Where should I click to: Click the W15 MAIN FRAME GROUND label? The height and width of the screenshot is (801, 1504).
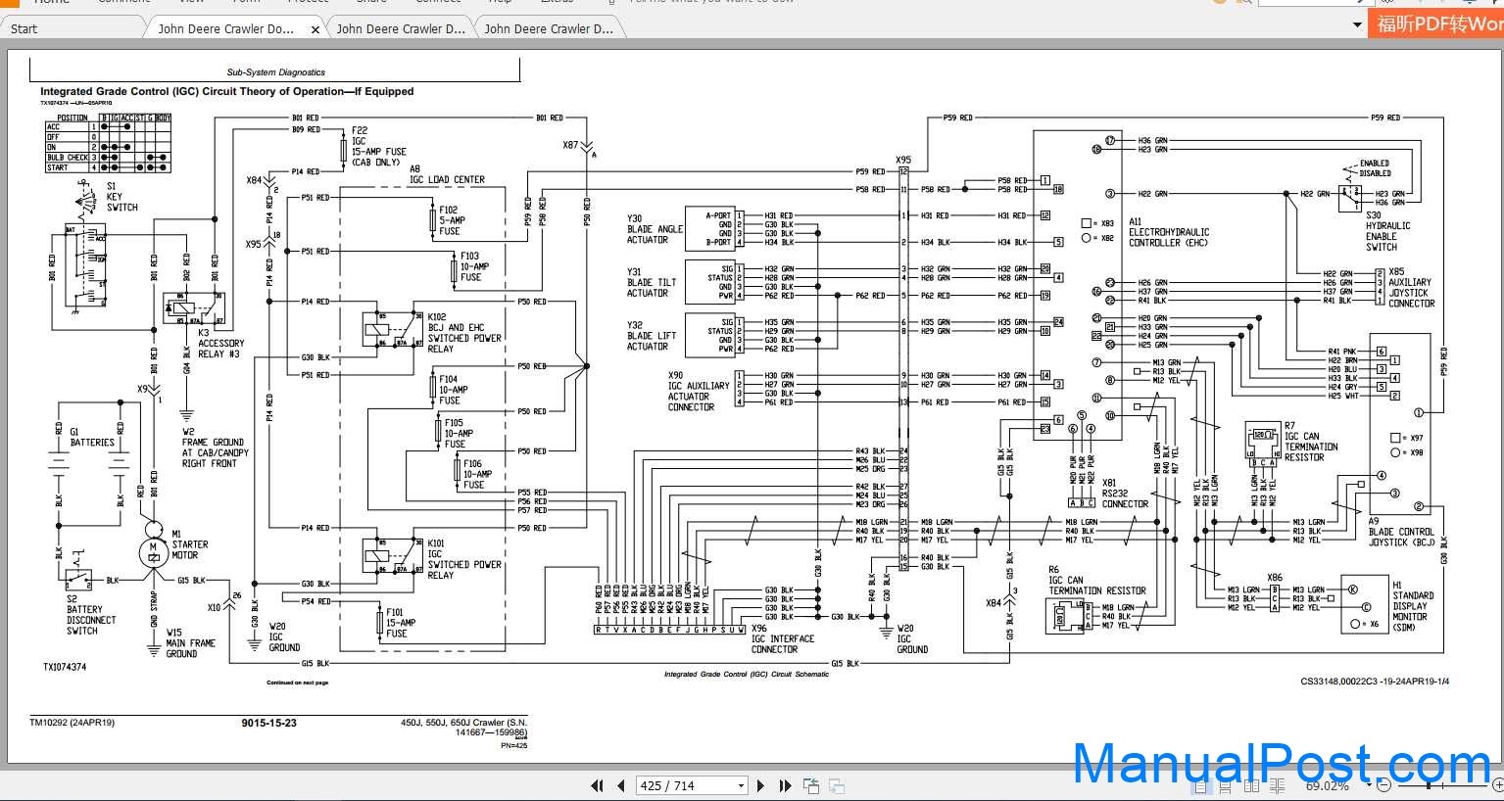coord(190,643)
